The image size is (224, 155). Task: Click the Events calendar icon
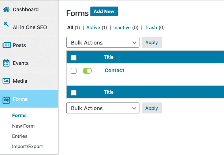coord(6,63)
